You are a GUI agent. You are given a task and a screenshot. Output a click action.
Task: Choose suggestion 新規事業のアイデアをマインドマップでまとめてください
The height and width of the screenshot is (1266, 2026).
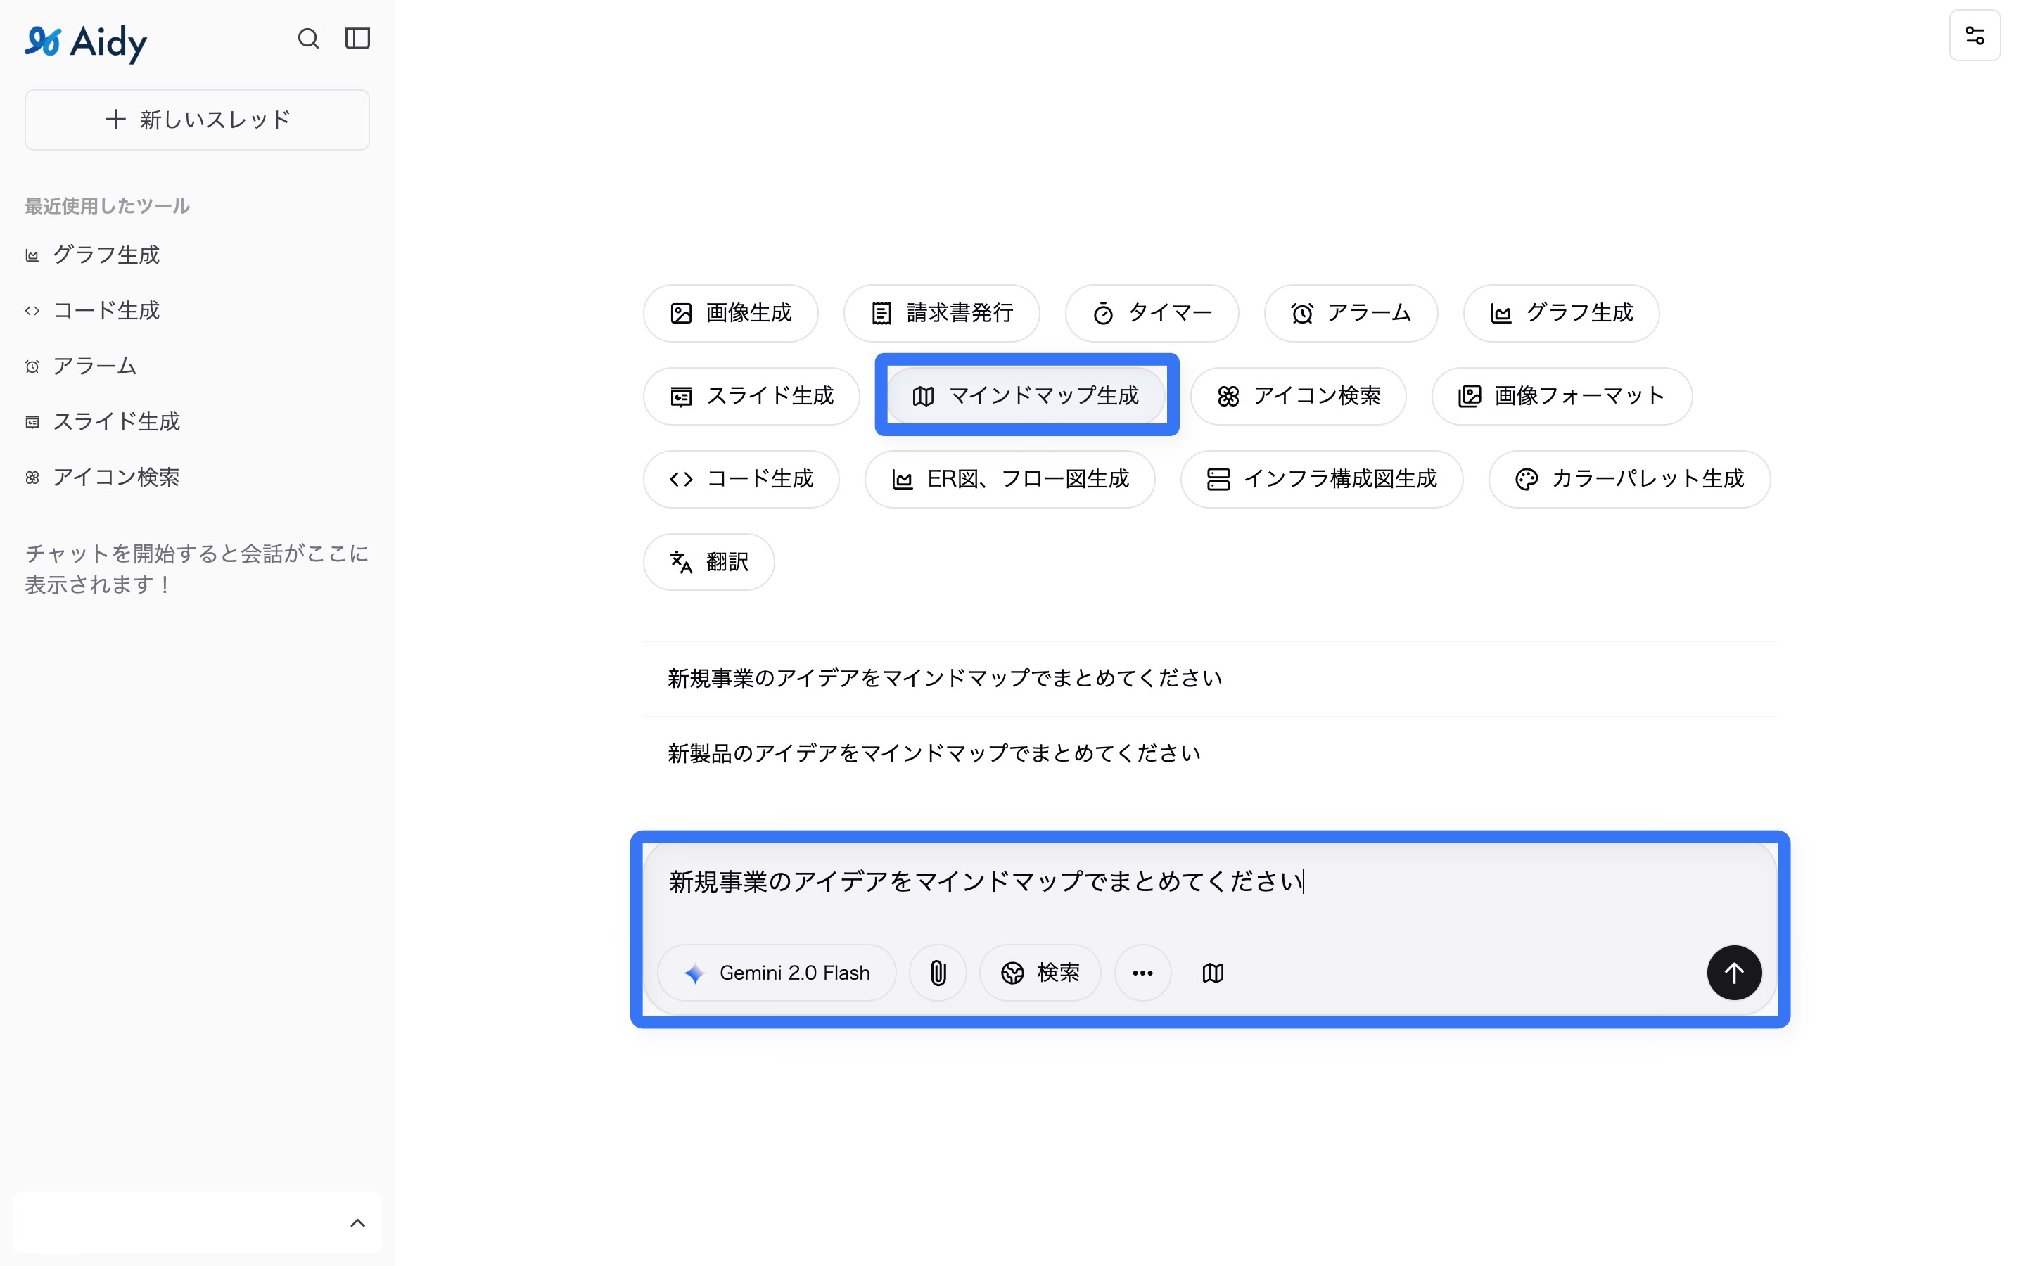coord(1210,678)
